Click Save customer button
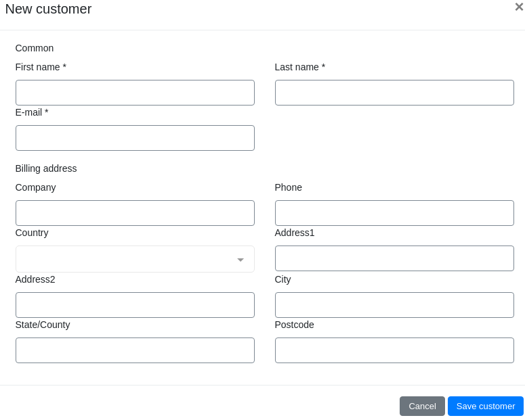The width and height of the screenshot is (525, 420). [486, 406]
